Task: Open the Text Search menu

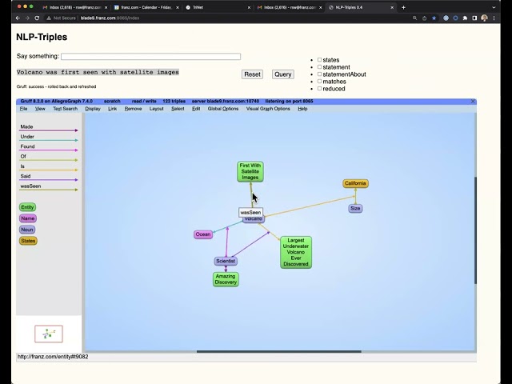Action: [x=66, y=109]
